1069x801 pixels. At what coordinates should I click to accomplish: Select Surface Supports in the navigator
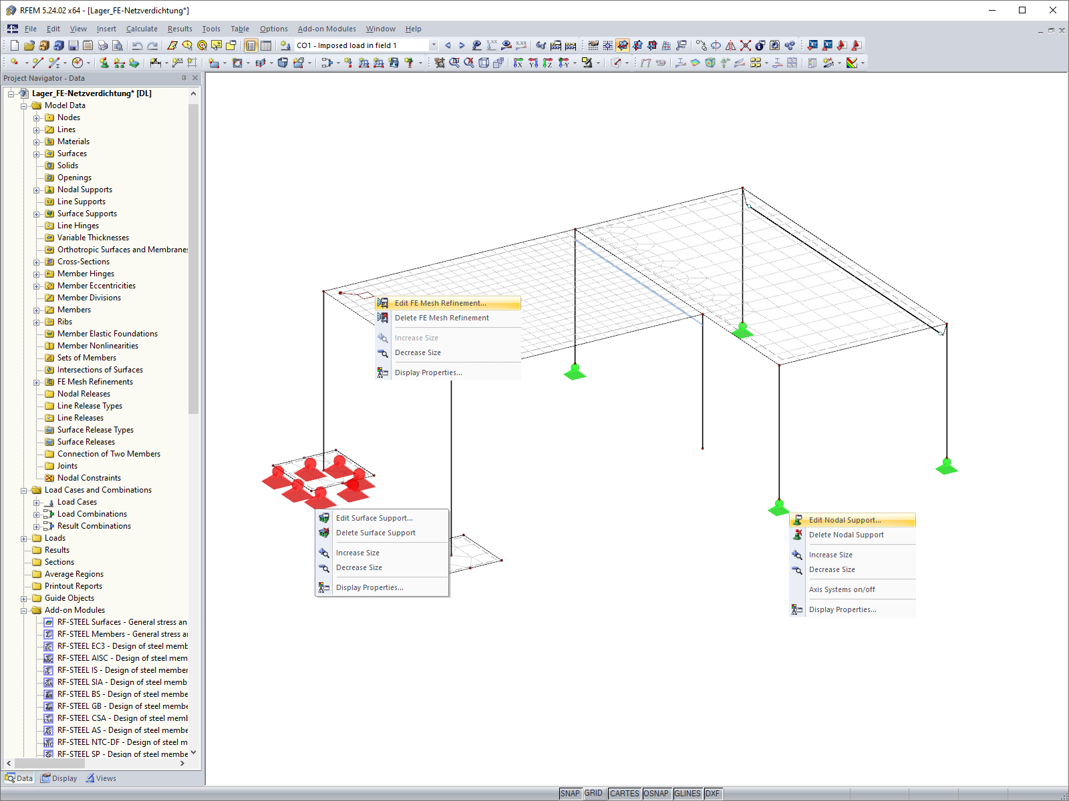[x=87, y=214]
